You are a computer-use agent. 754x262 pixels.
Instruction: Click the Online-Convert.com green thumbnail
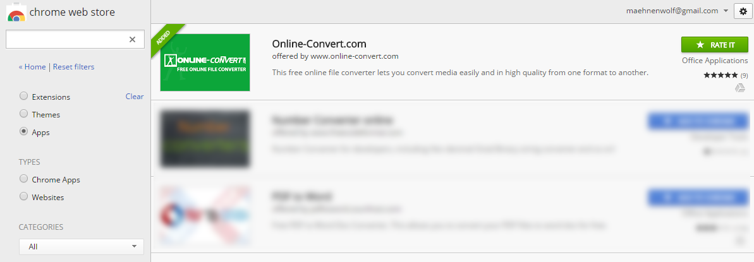click(205, 62)
